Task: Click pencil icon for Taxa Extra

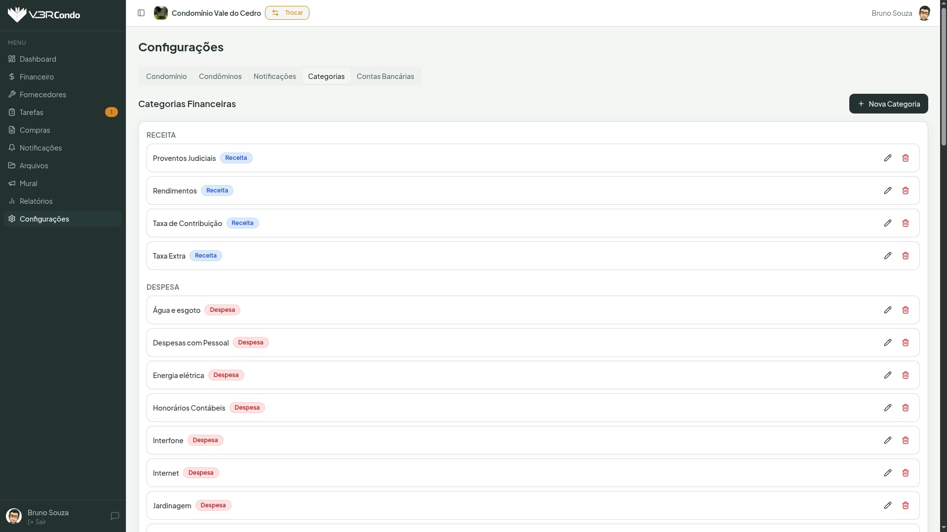Action: pyautogui.click(x=887, y=256)
